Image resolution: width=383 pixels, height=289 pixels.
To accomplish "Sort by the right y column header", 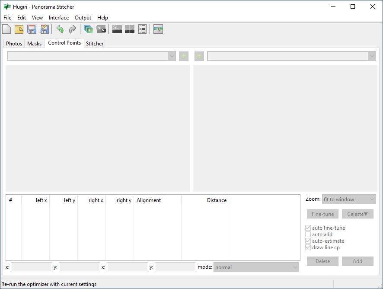I will tap(120, 200).
